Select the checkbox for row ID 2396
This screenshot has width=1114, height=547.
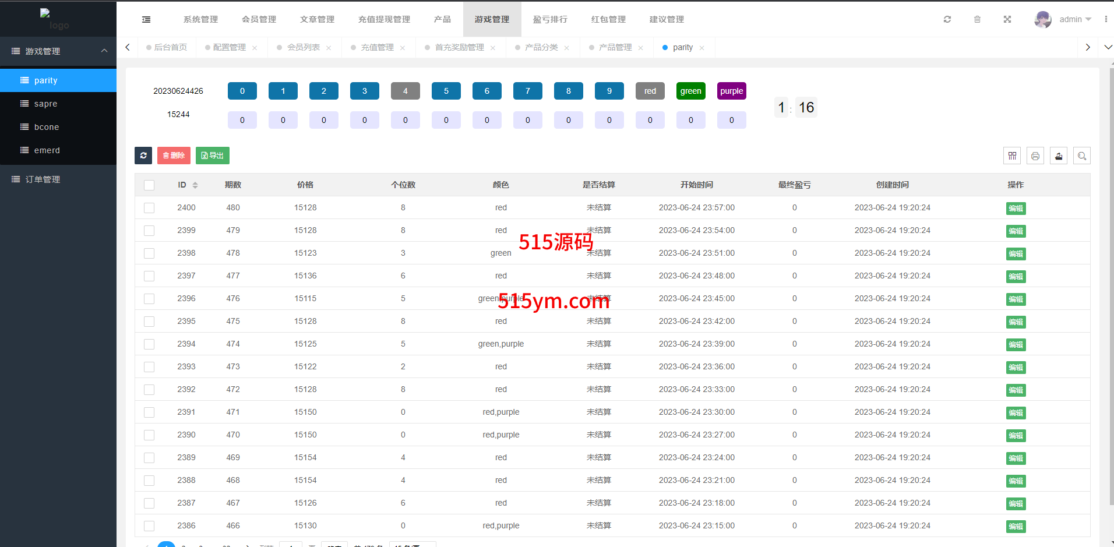click(x=149, y=299)
